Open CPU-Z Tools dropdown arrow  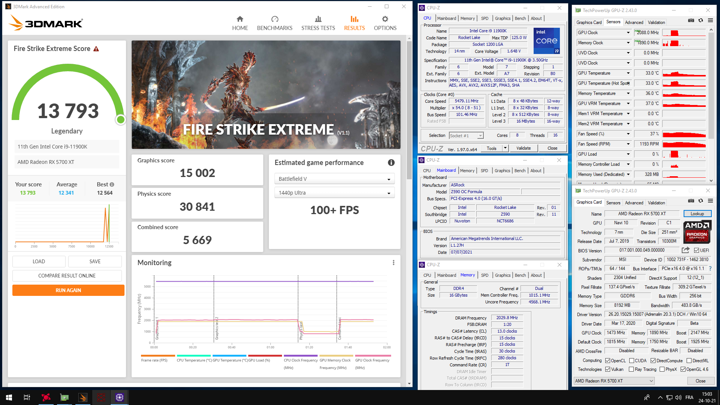(505, 148)
